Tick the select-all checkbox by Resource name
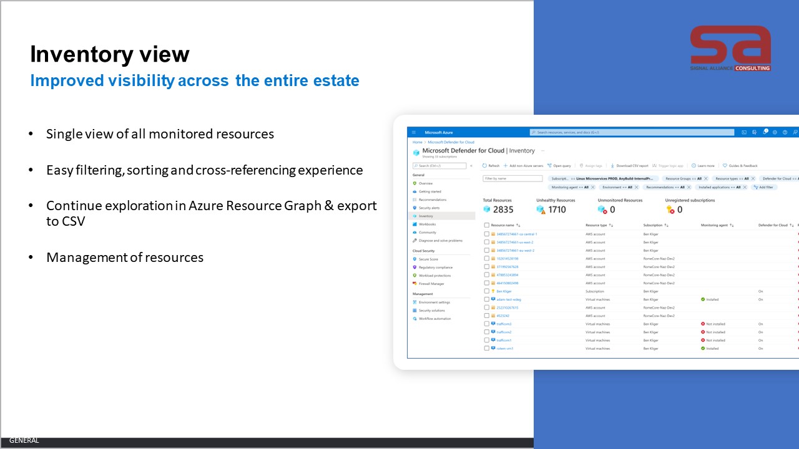Viewport: 799px width, 449px height. pos(487,225)
